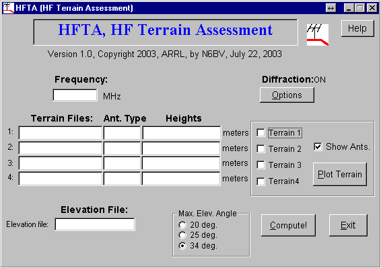Run the Compute! button
The height and width of the screenshot is (268, 381).
tap(288, 225)
